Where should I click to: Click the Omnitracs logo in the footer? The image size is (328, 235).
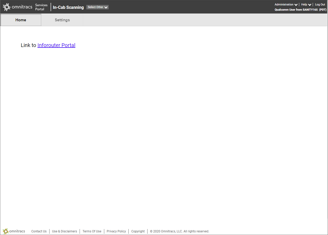tap(14, 231)
